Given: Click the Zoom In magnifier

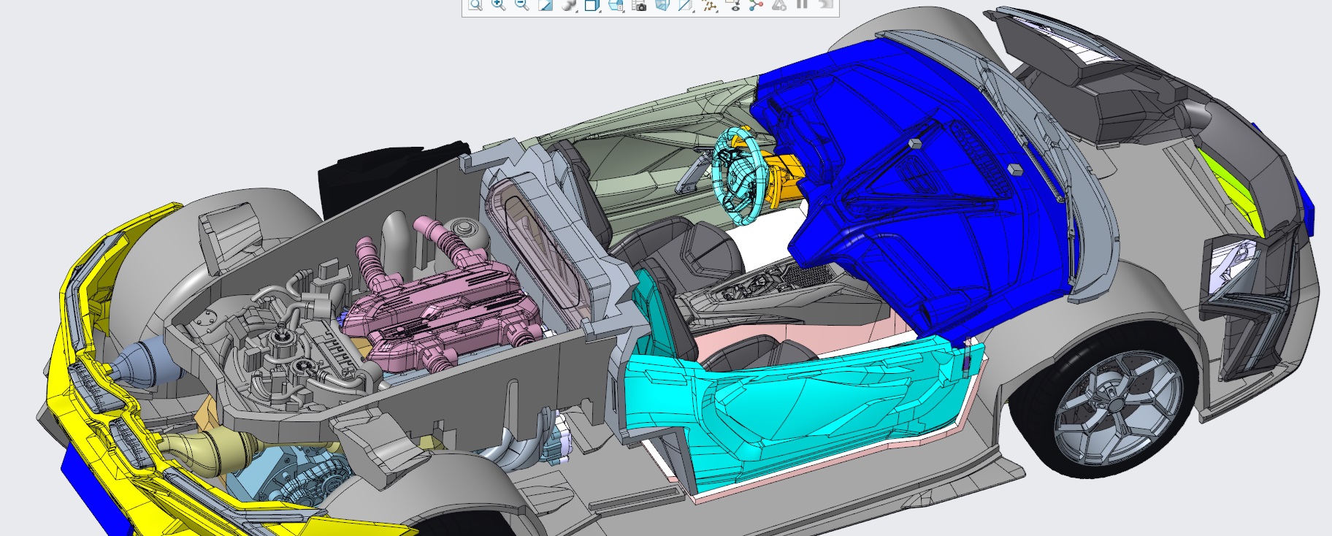Looking at the screenshot, I should click(x=498, y=5).
